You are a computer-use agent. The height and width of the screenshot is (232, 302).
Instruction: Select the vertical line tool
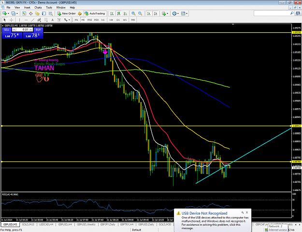click(19, 20)
